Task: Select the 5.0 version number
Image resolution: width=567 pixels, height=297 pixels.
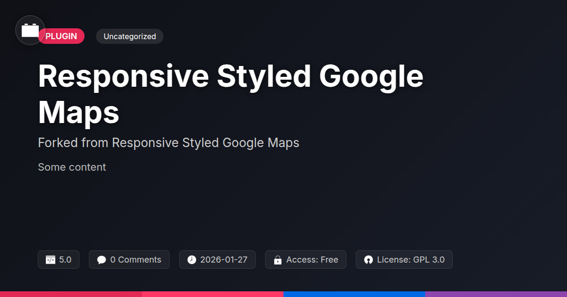Action: point(65,260)
